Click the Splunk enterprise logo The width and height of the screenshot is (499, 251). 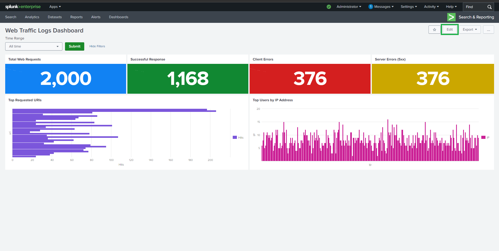click(x=23, y=7)
